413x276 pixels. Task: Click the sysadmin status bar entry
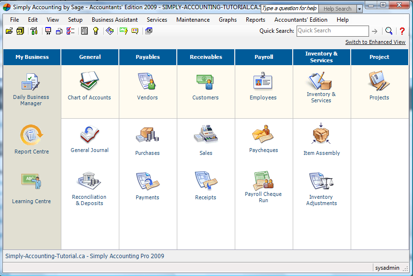coord(387,268)
